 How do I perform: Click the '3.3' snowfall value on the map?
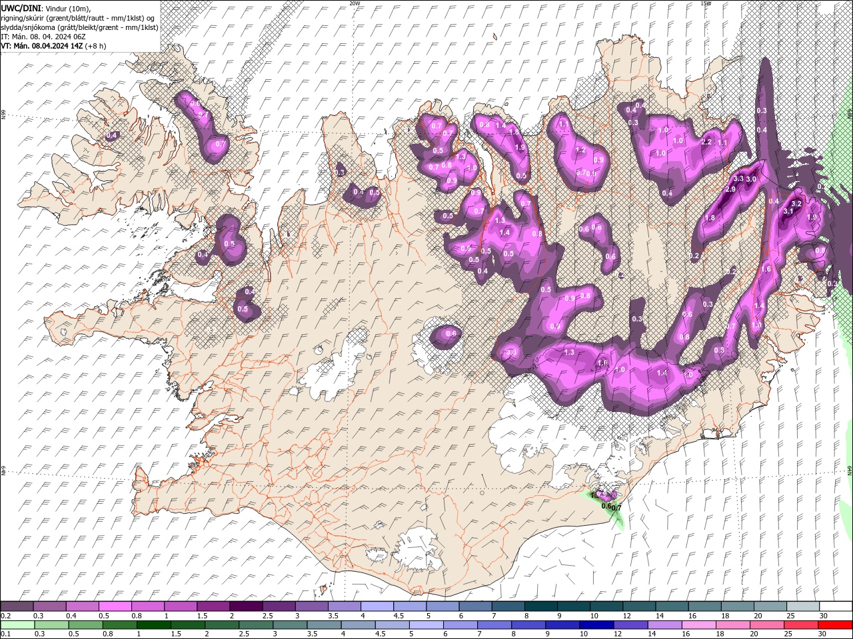click(738, 178)
